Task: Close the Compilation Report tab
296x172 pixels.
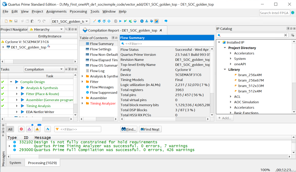Action: coord(161,30)
